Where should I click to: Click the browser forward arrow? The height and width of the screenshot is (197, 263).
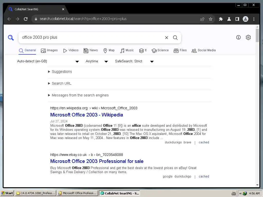17,19
